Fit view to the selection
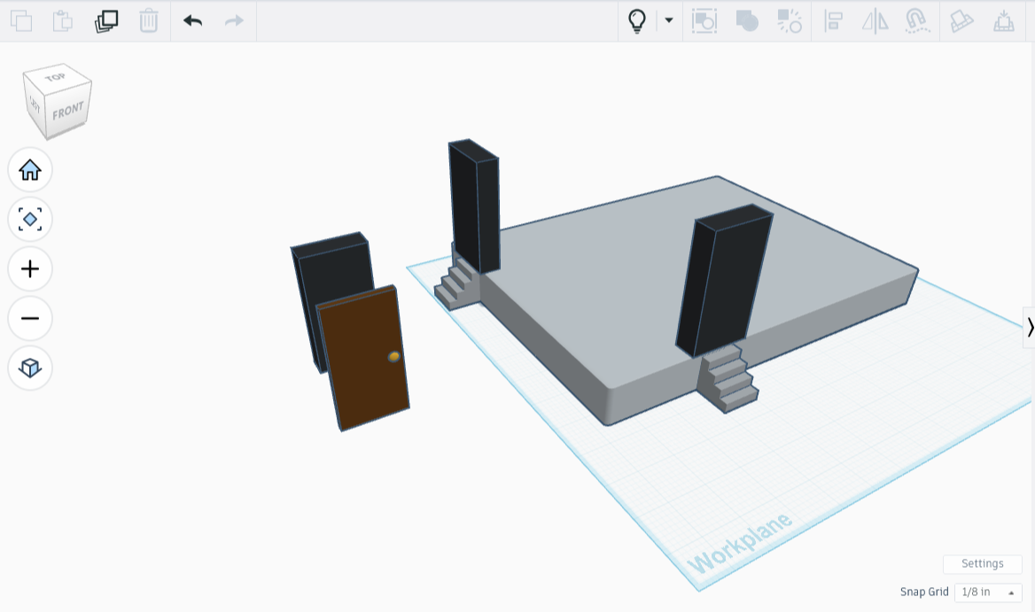Image resolution: width=1035 pixels, height=612 pixels. tap(29, 219)
